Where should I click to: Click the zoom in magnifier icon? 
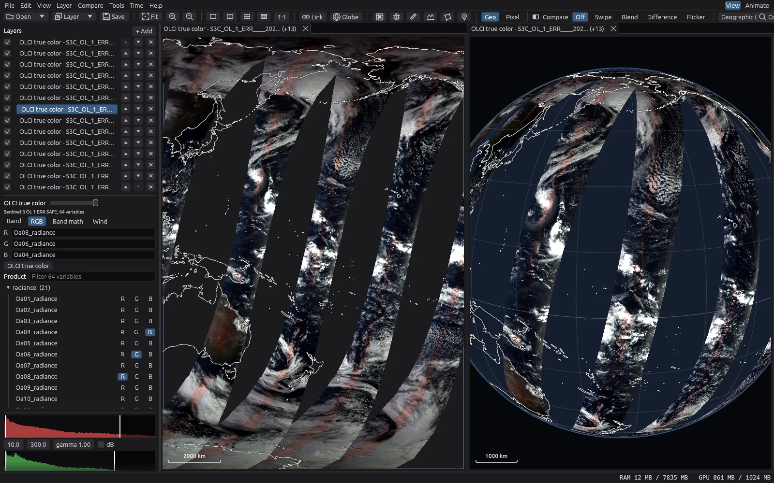(172, 17)
